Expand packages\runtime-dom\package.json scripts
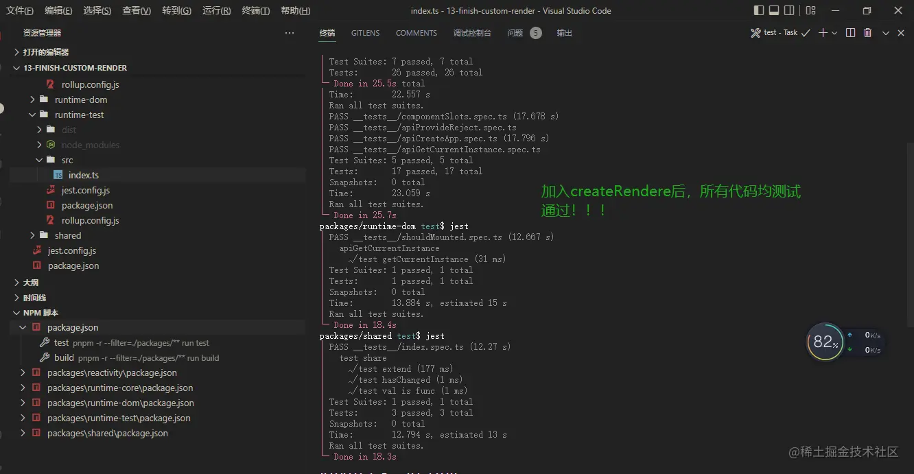This screenshot has width=914, height=474. [x=158, y=403]
